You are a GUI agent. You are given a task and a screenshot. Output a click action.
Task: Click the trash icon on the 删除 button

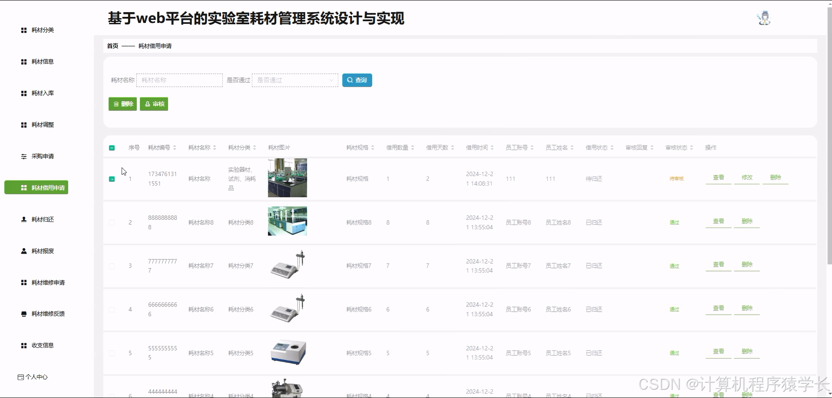(116, 104)
